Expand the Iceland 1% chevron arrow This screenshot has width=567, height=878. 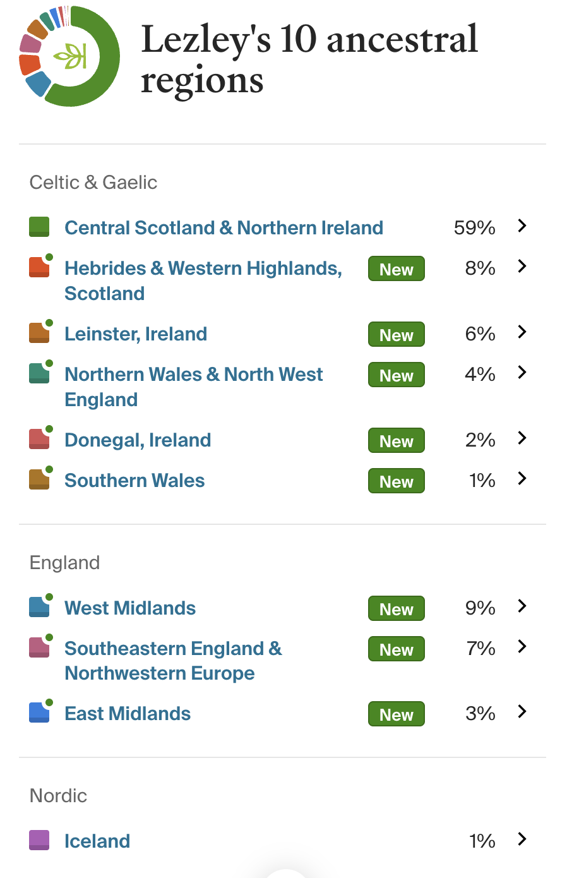coord(522,839)
